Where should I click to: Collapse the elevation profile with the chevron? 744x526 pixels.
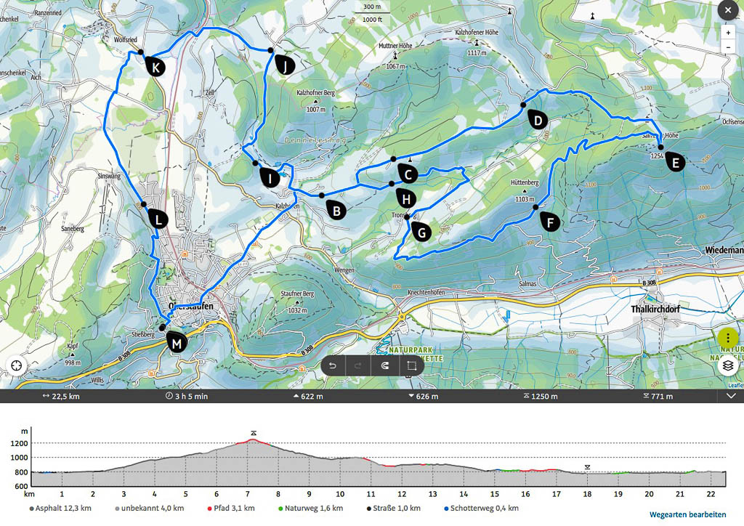pyautogui.click(x=731, y=397)
